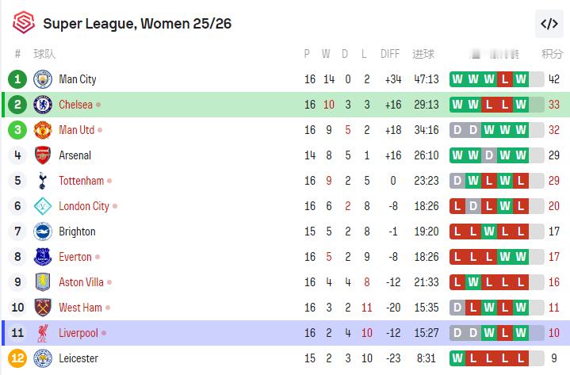570x375 pixels.
Task: Click Man City's most recent form result
Action: [520, 79]
